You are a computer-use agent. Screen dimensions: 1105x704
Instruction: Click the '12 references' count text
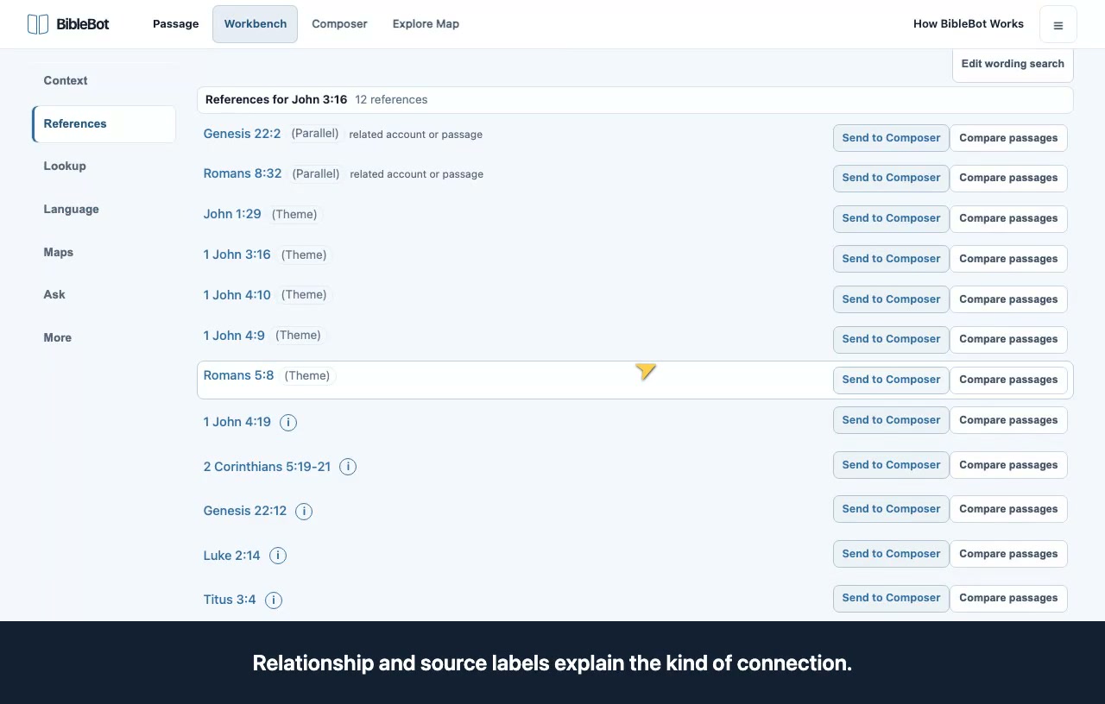click(391, 100)
